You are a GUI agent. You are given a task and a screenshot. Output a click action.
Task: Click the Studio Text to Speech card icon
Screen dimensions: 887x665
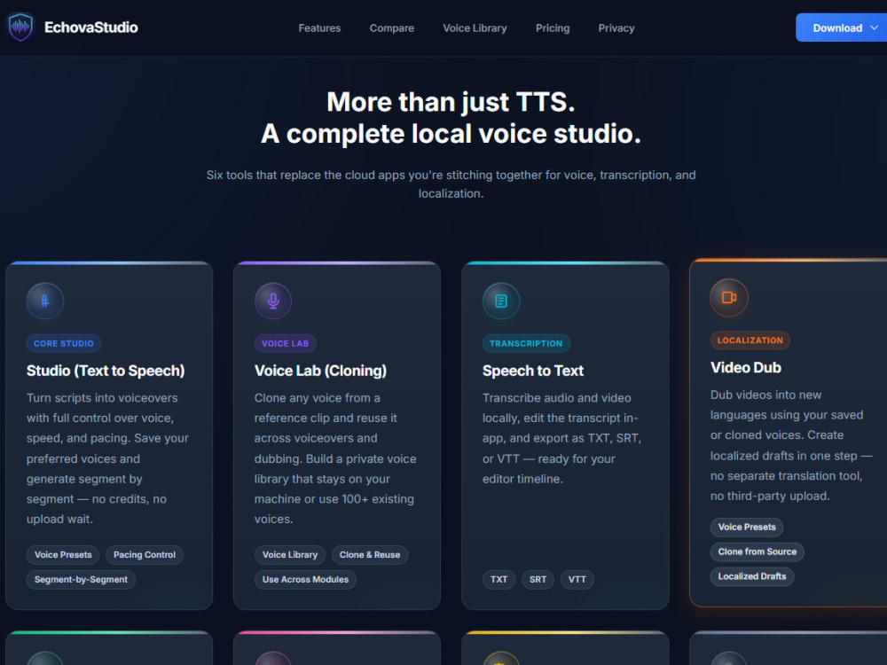[x=45, y=301]
